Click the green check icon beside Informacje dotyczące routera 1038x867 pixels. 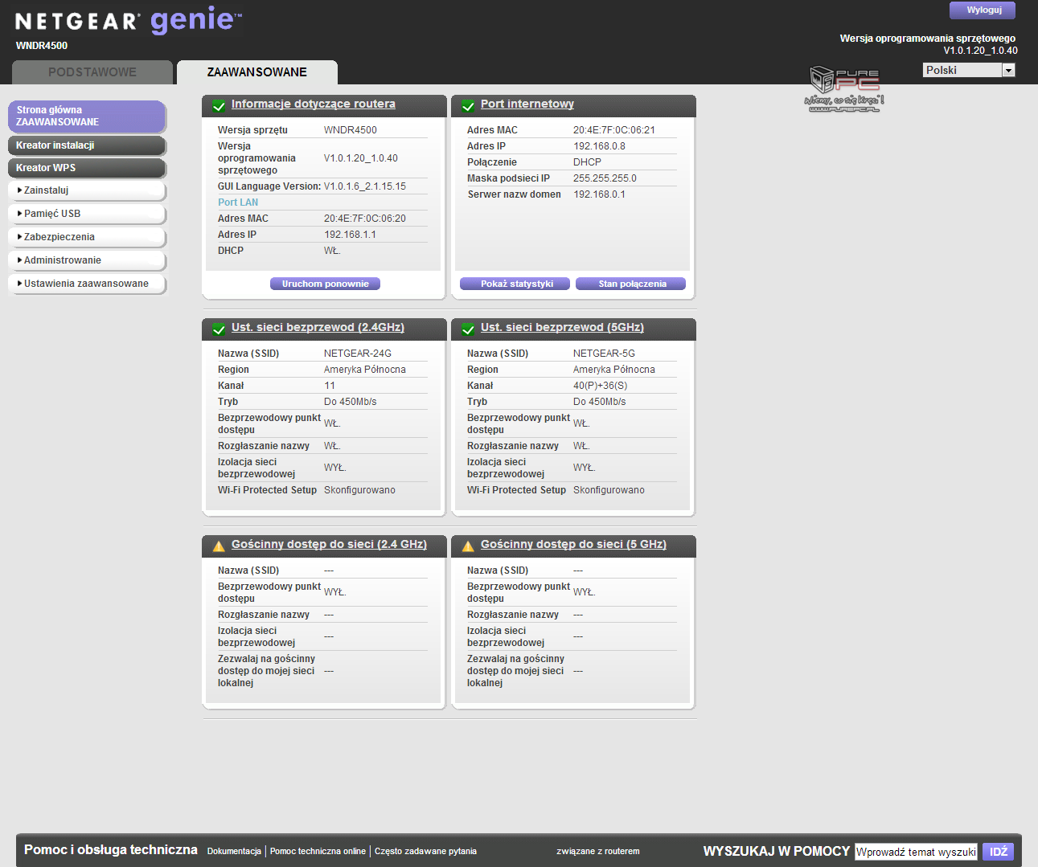(218, 105)
